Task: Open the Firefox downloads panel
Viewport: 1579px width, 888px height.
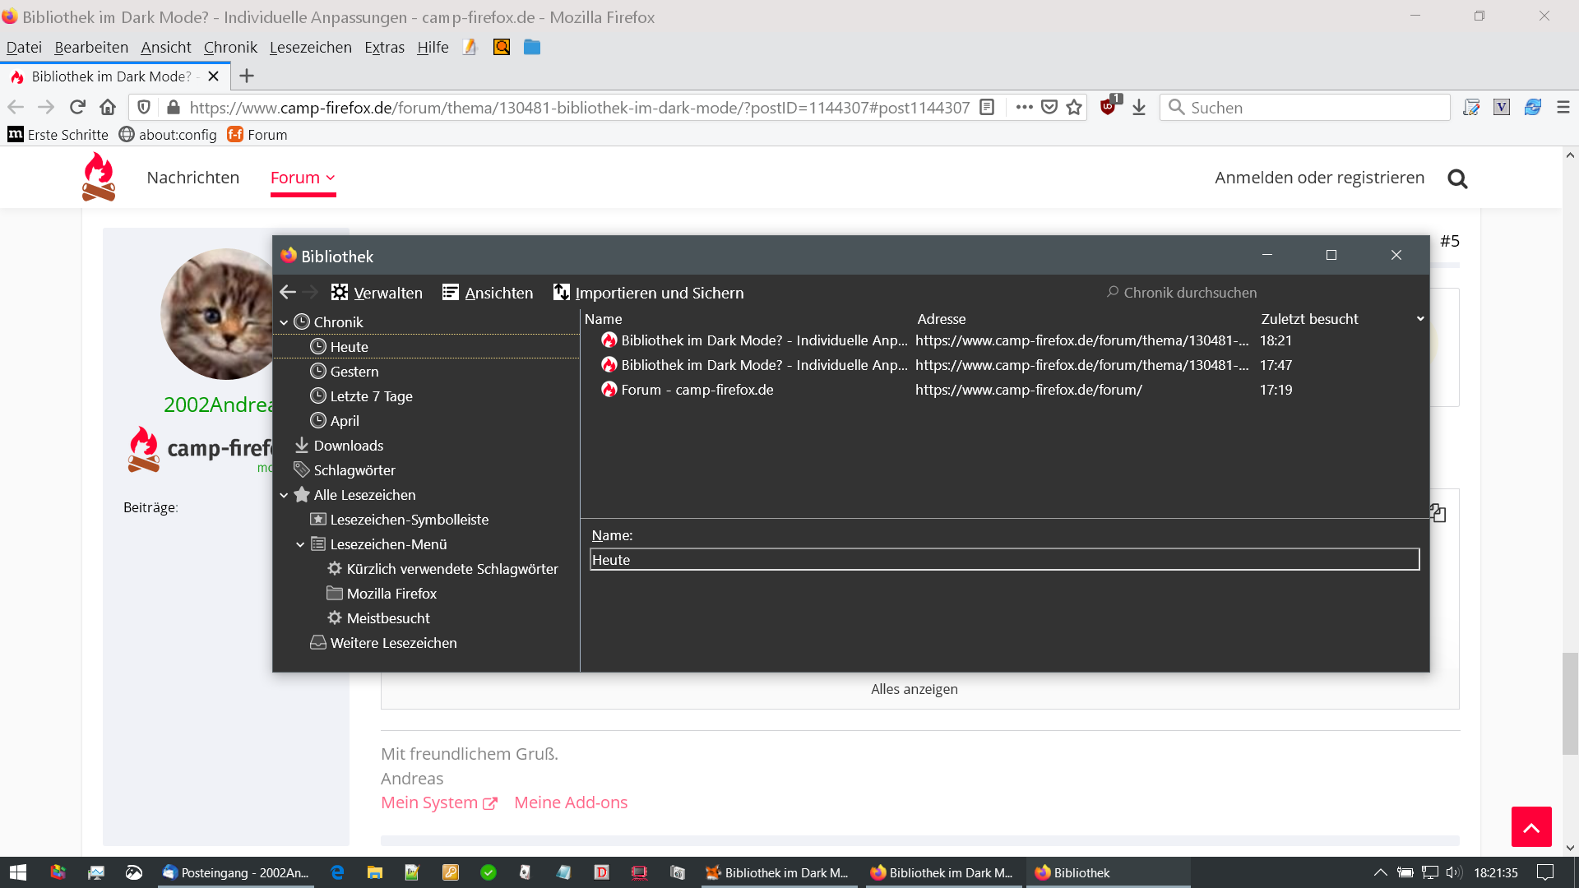Action: [x=1139, y=107]
